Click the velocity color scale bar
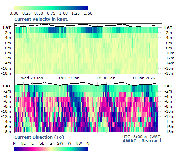This screenshot has height=156, width=176. [x=51, y=8]
